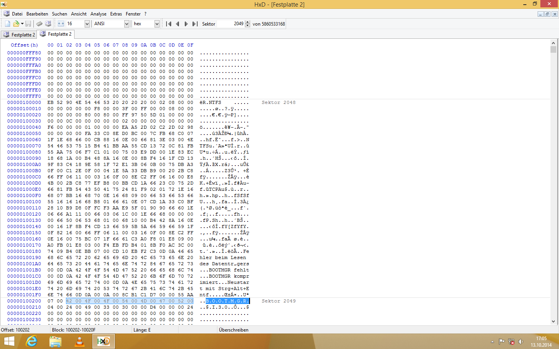Click the Offset: 100202 status entry
559x349 pixels.
point(15,330)
